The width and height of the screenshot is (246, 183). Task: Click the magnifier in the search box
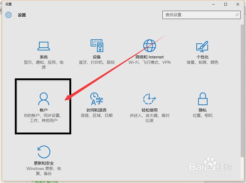237,15
